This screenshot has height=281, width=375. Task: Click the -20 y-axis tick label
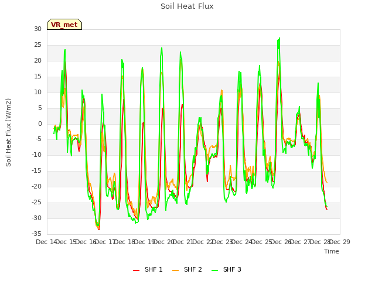[36, 186]
